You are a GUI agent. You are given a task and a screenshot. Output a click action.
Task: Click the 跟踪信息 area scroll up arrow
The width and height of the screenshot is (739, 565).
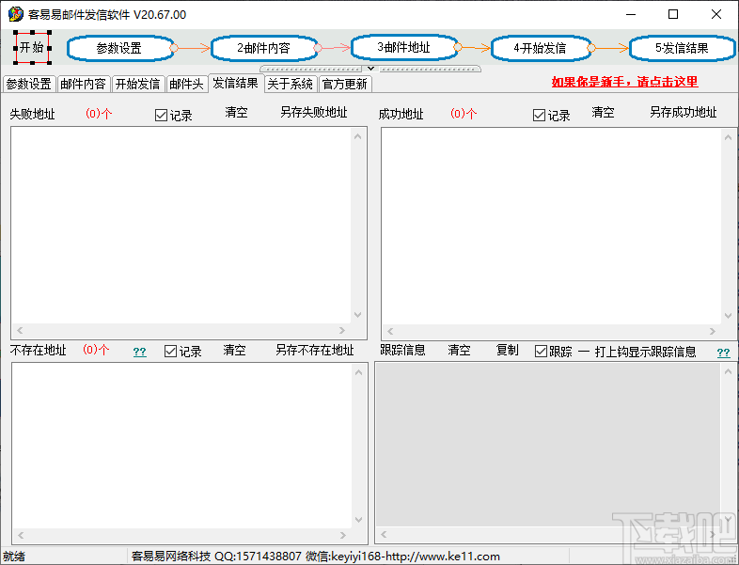tap(728, 371)
